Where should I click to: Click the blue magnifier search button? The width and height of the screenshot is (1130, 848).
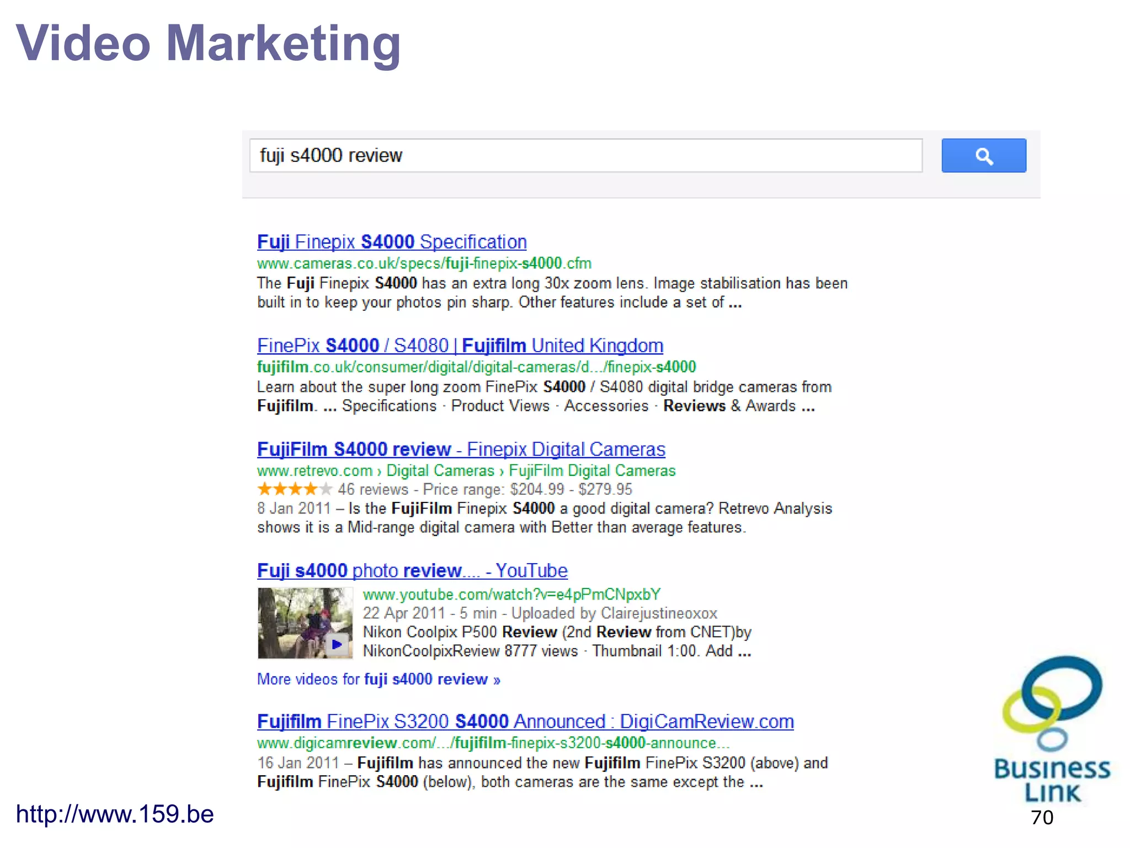(x=984, y=156)
